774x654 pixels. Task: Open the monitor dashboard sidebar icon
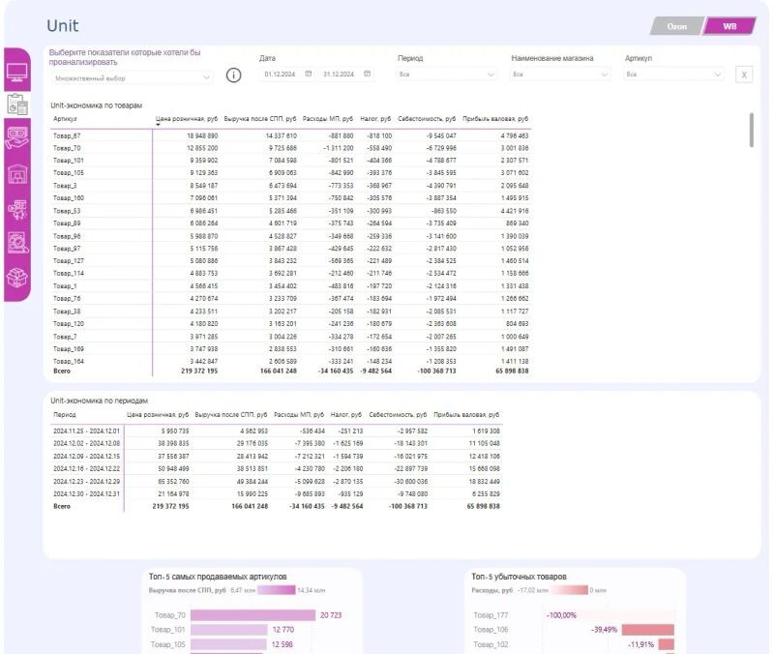[17, 71]
